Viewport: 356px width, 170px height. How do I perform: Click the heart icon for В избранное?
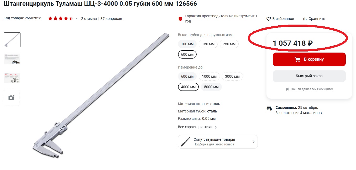[269, 19]
